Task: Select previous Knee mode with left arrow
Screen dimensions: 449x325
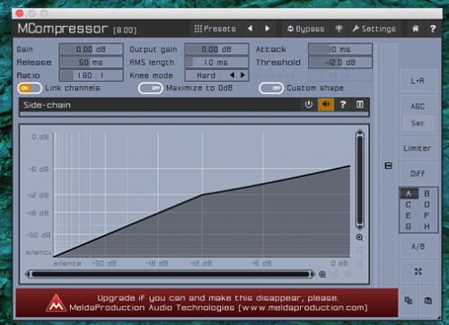Action: pos(233,75)
